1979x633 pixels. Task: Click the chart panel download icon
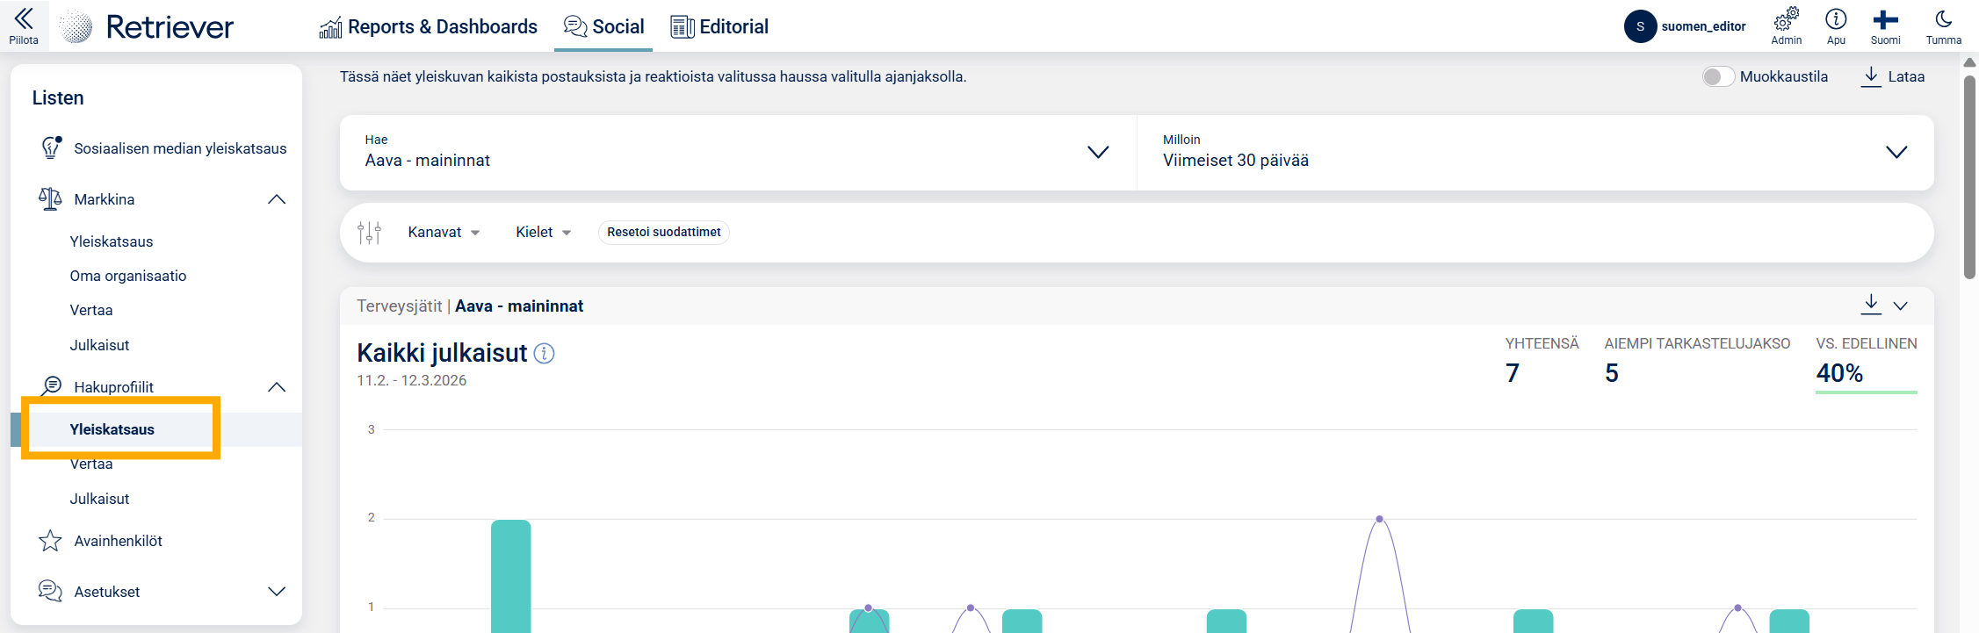(1871, 305)
